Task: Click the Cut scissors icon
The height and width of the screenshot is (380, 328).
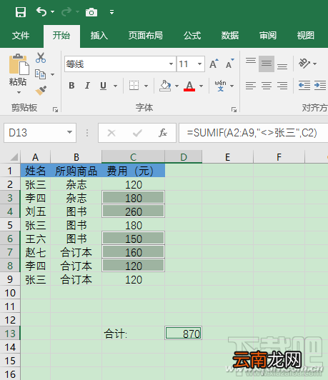Action: pyautogui.click(x=41, y=58)
